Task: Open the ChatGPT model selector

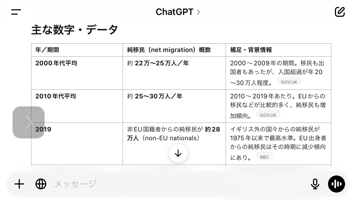Action: pos(178,12)
